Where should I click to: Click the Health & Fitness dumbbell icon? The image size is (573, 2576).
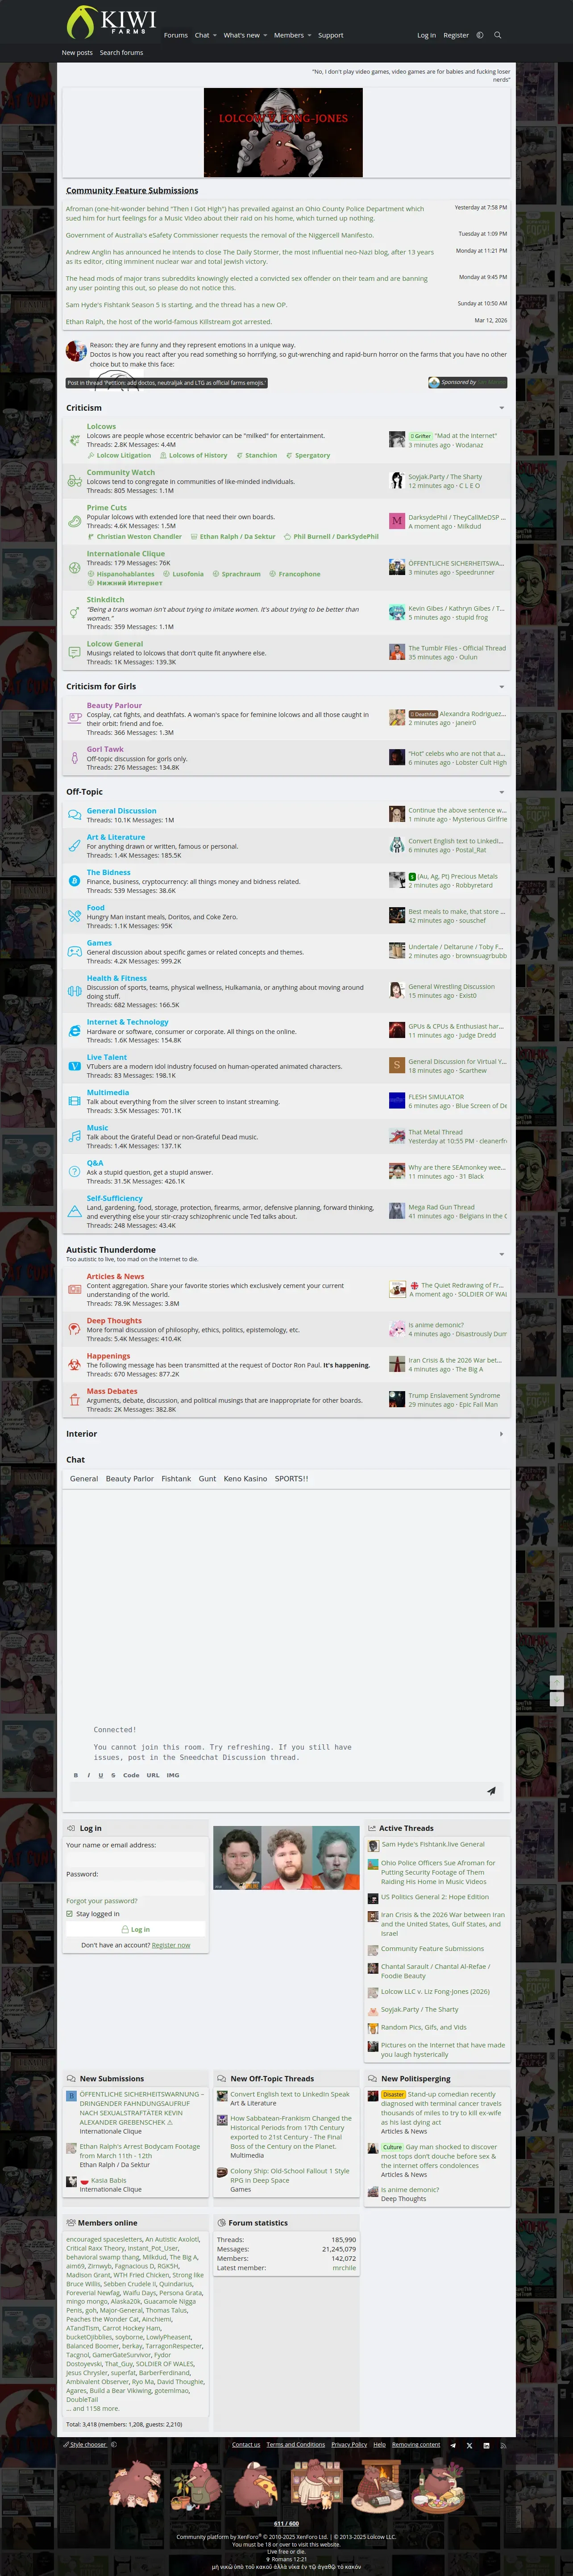[74, 991]
